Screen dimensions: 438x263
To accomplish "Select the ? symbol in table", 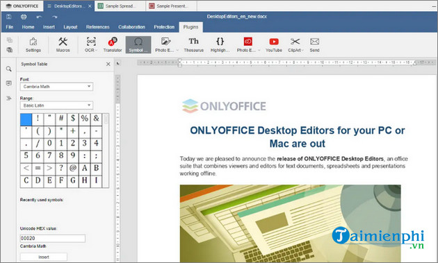I will 61,168.
